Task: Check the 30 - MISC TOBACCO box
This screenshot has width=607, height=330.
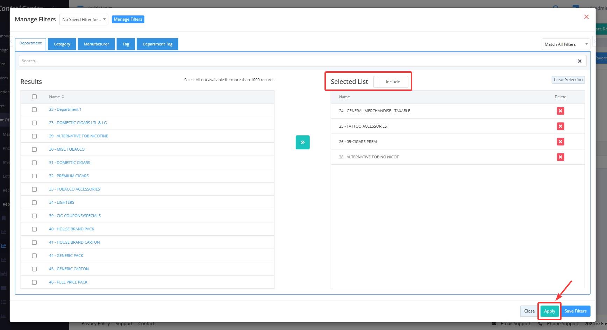Action: click(34, 150)
